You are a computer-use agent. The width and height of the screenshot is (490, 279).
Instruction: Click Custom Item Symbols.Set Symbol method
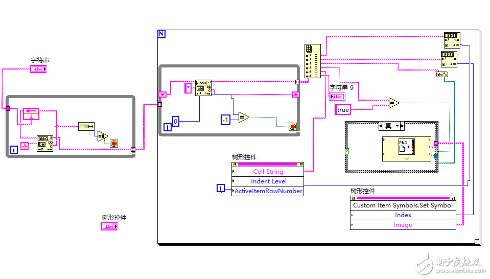(403, 205)
